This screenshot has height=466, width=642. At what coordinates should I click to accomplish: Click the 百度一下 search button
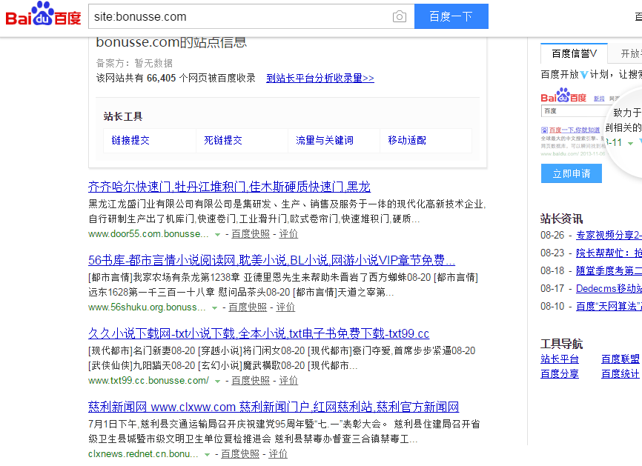pyautogui.click(x=451, y=16)
